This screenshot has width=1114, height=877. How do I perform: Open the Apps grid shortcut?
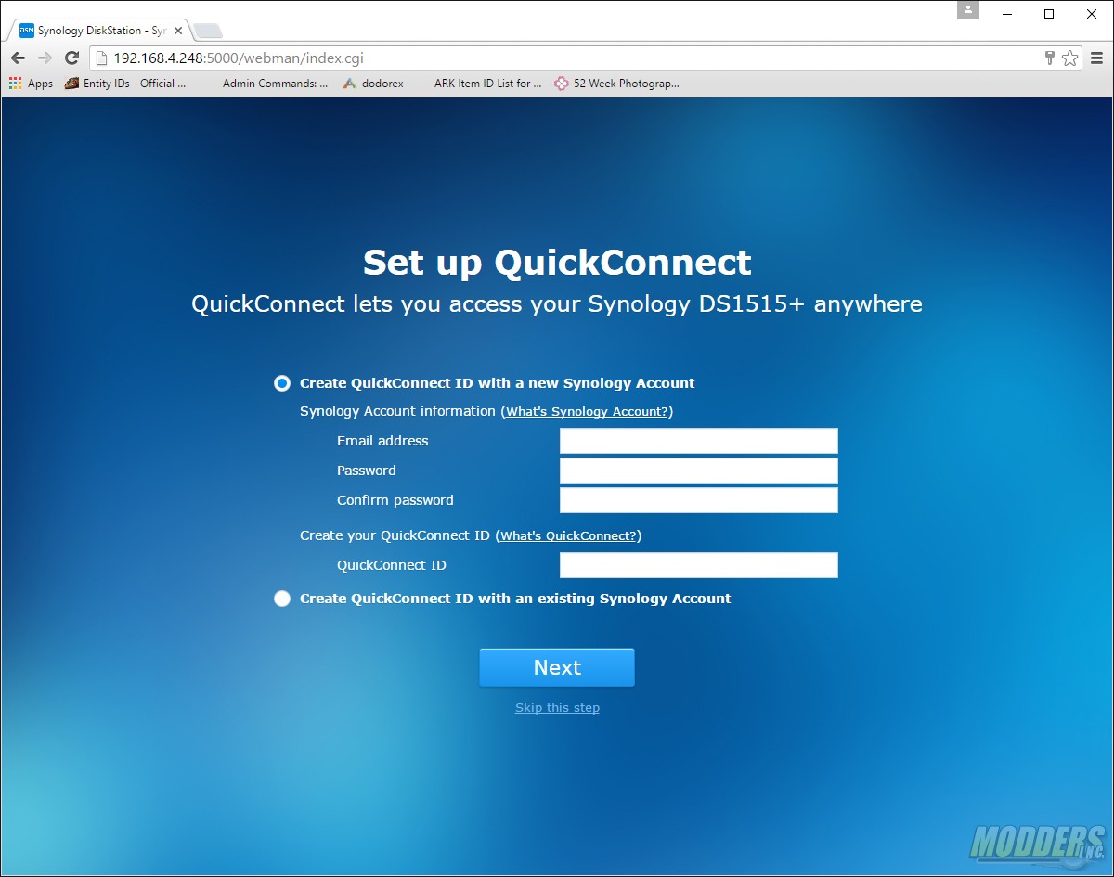click(32, 84)
